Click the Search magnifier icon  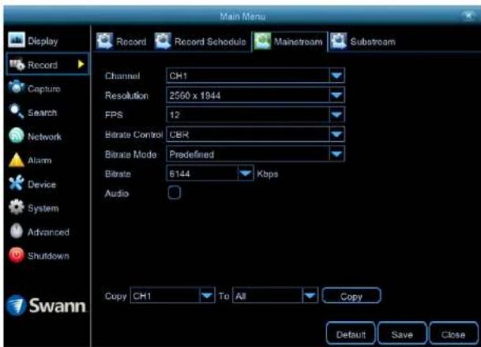(x=17, y=111)
